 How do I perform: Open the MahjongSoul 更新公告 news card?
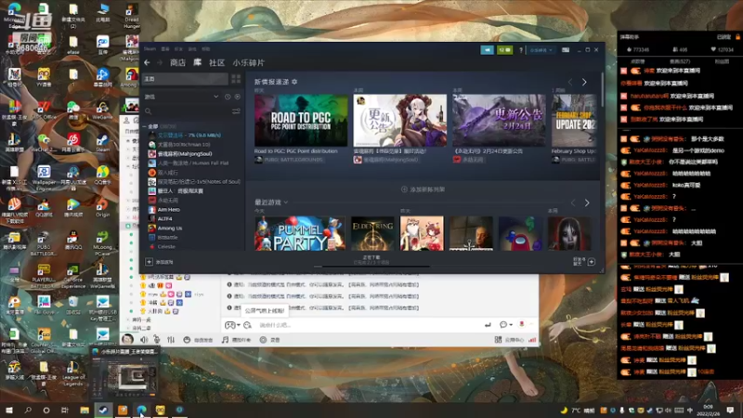coord(400,120)
